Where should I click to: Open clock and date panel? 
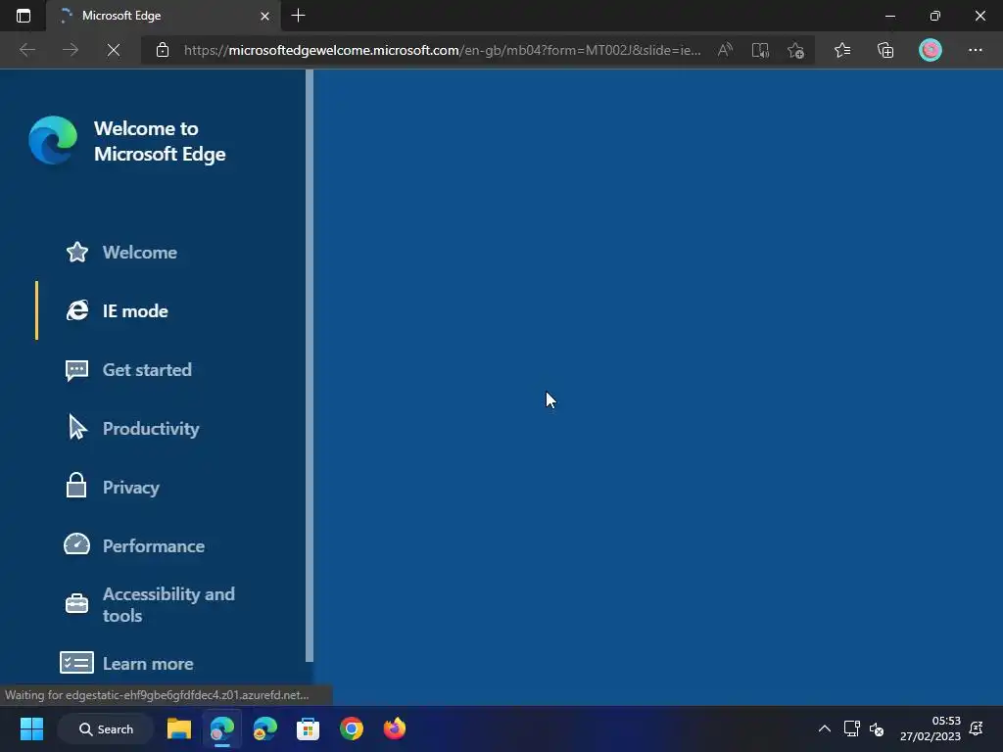pos(931,728)
